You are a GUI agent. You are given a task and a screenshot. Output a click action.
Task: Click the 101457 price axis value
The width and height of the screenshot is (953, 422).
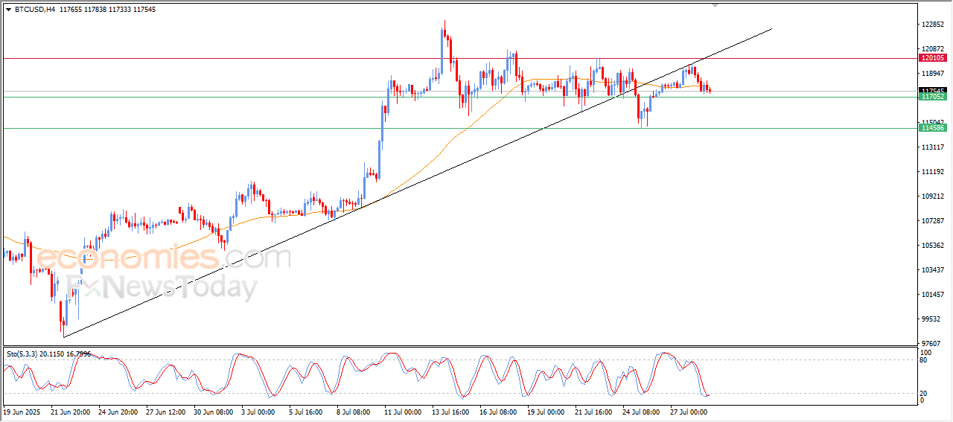pos(932,295)
